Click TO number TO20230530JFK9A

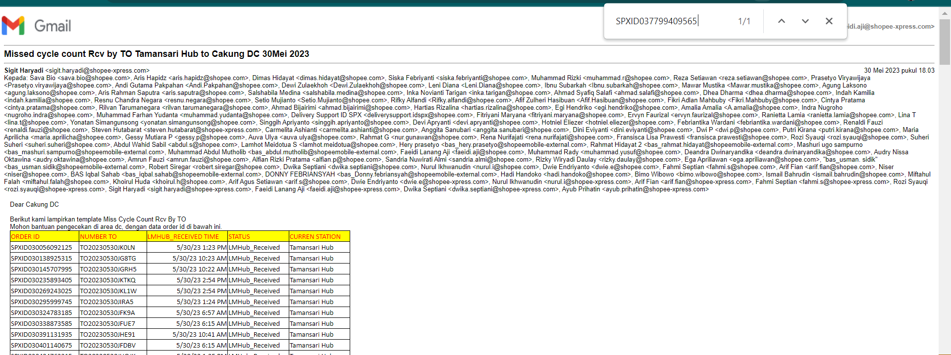pos(107,313)
